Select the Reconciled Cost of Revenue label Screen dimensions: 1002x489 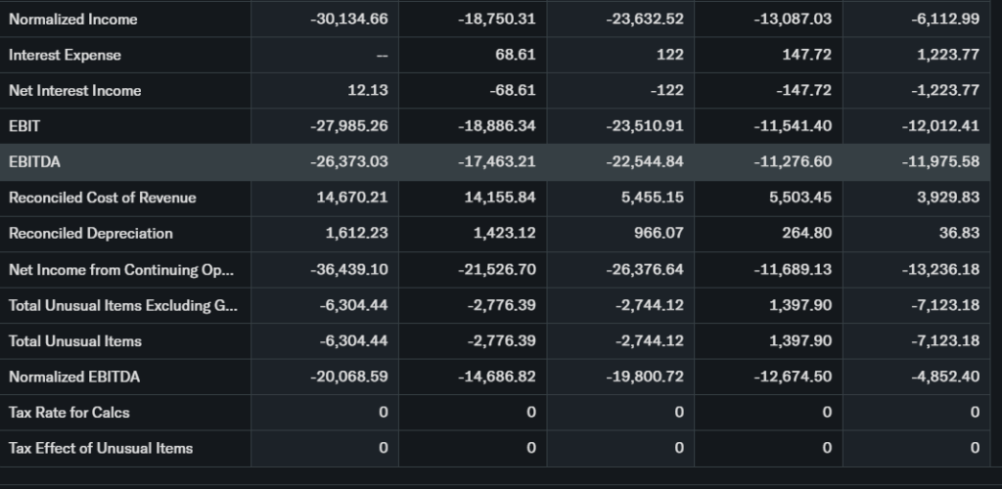click(103, 198)
